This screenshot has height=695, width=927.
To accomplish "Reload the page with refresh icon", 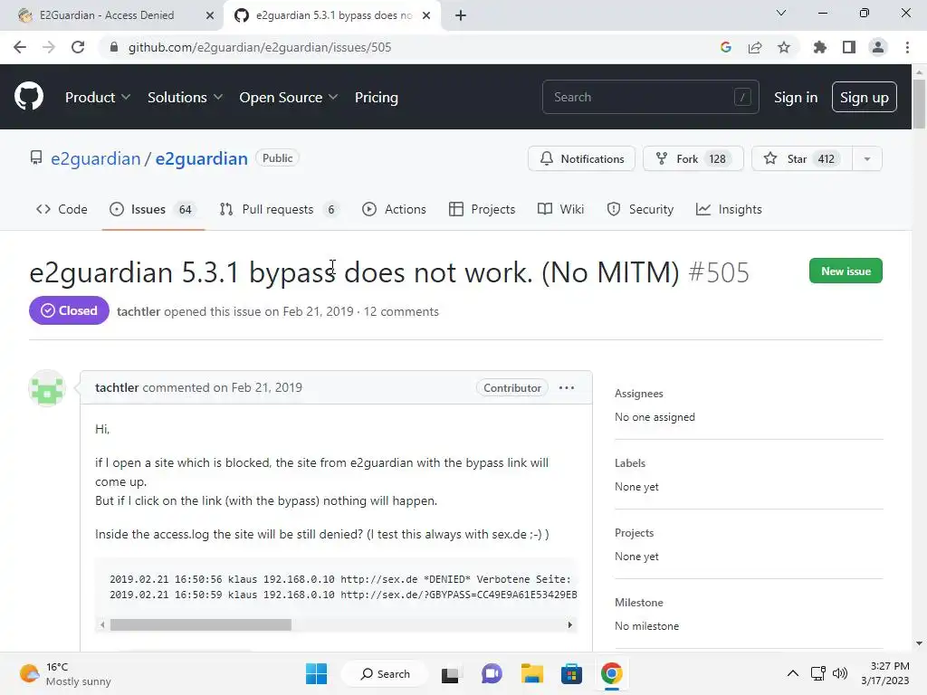I will (x=78, y=47).
